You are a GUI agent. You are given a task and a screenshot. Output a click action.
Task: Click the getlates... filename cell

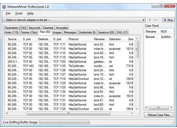point(100,62)
